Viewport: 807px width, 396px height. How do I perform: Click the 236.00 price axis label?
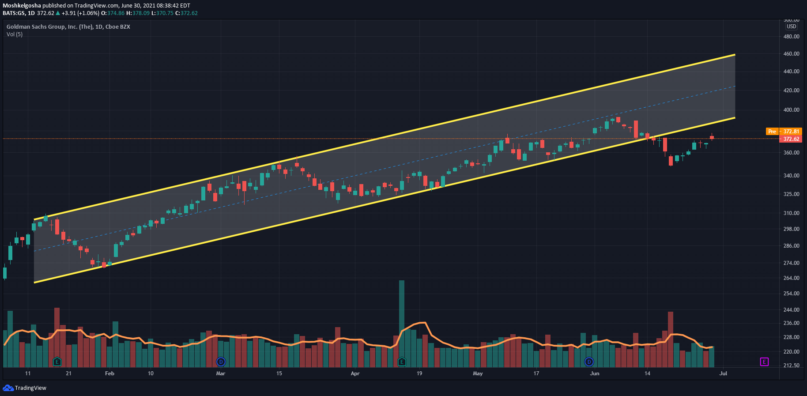click(x=791, y=323)
